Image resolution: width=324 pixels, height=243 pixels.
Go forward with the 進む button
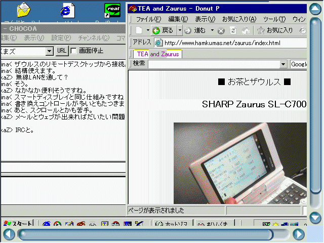(x=195, y=30)
